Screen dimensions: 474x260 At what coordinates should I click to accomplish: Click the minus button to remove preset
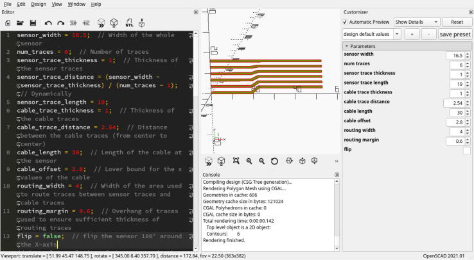point(428,34)
